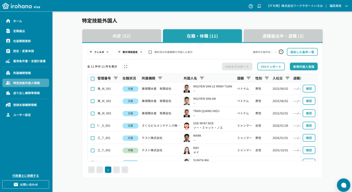The image size is (352, 192).
Task: Check the row 漁_M_001 checkbox
Action: tap(92, 89)
